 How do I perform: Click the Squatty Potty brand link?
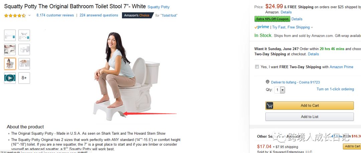click(x=158, y=7)
